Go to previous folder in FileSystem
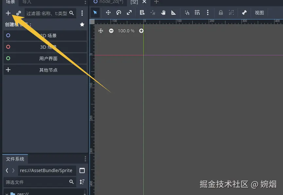Image resolution: width=283 pixels, height=195 pixels. point(7,170)
